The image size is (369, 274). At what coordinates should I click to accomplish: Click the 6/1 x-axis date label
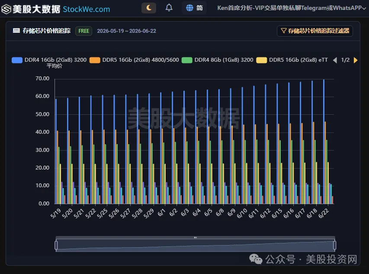tap(161, 212)
